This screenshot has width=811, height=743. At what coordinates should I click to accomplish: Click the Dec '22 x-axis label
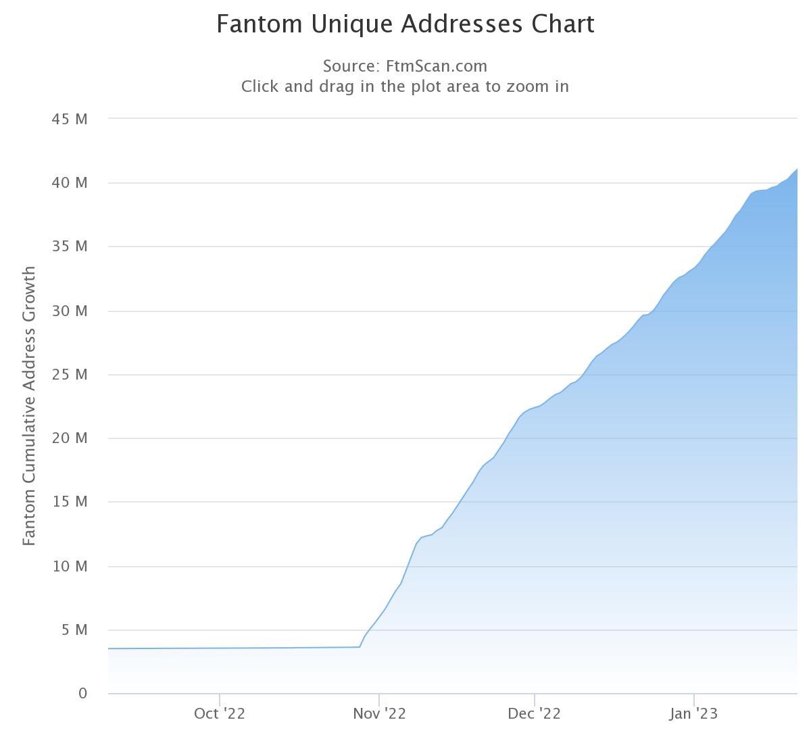click(534, 714)
